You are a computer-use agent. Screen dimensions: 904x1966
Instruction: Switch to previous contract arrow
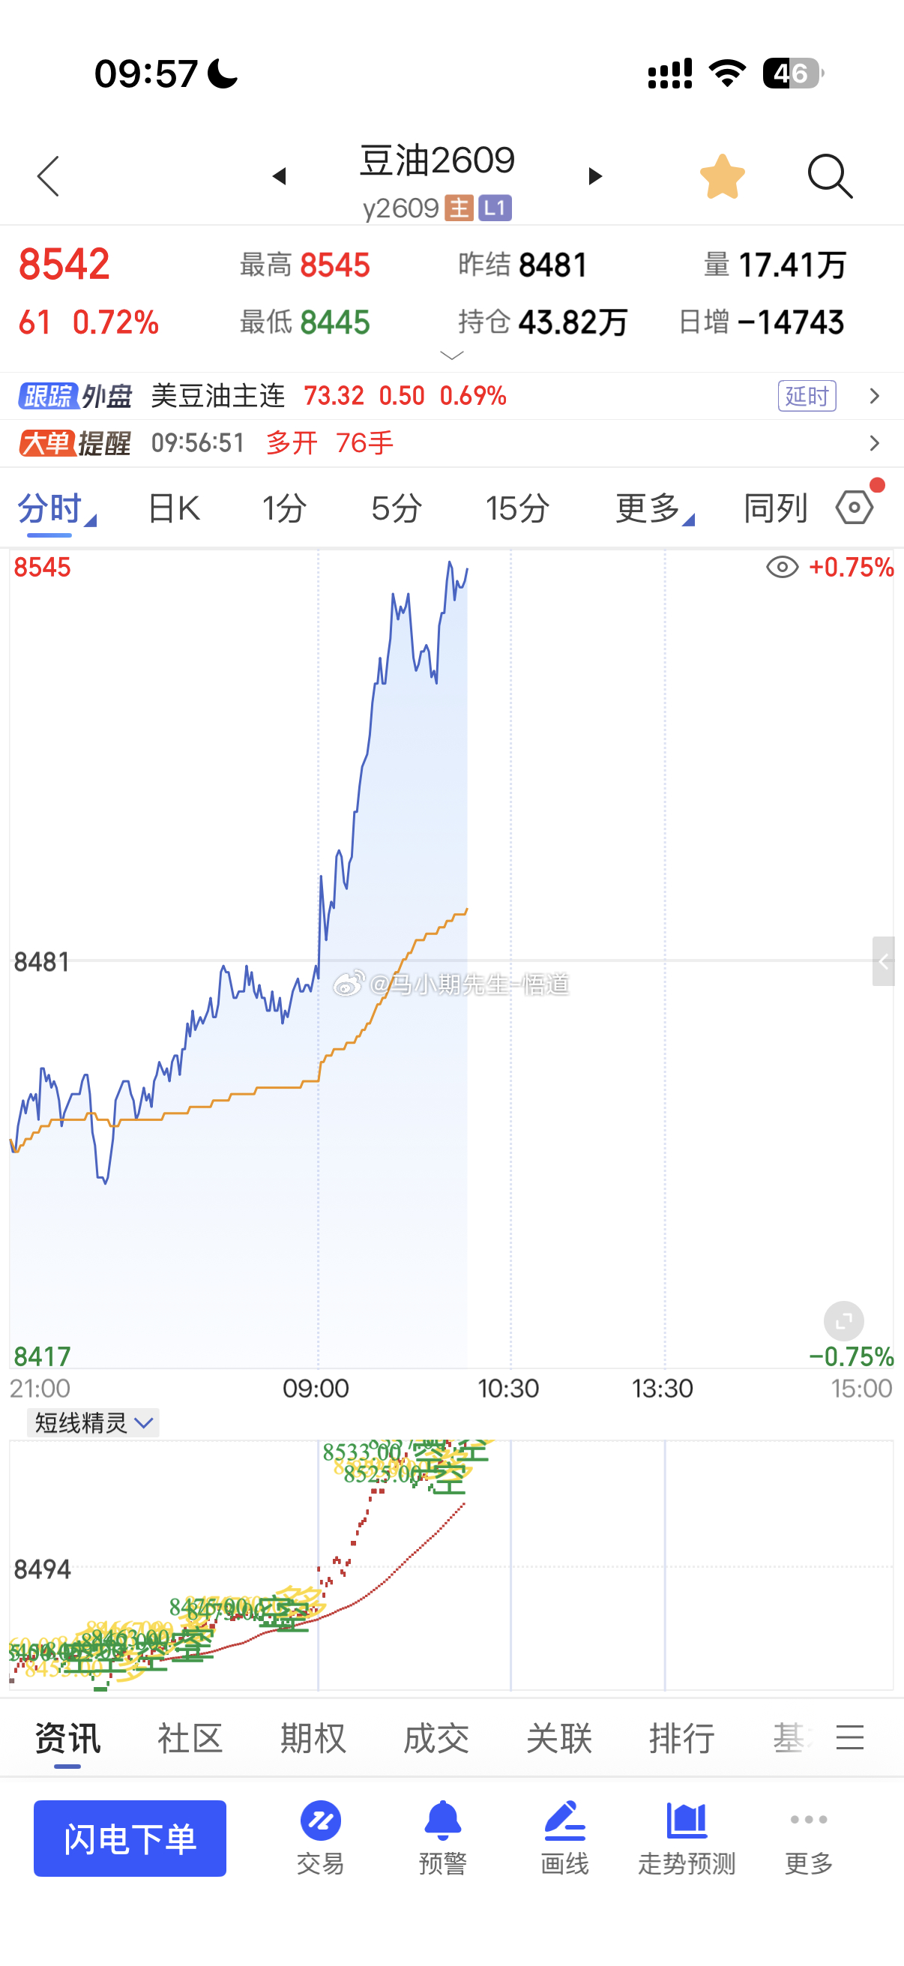[x=279, y=176]
